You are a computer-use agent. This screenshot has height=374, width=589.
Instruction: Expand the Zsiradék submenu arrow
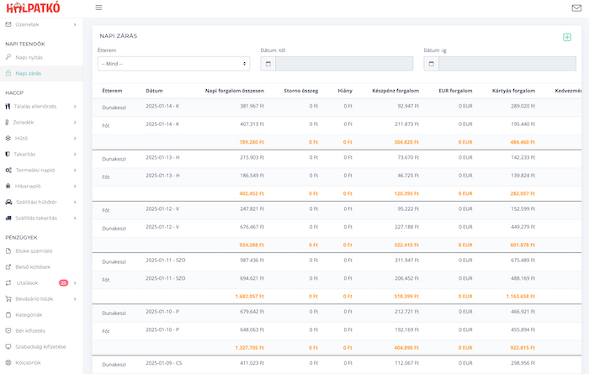[x=75, y=122]
